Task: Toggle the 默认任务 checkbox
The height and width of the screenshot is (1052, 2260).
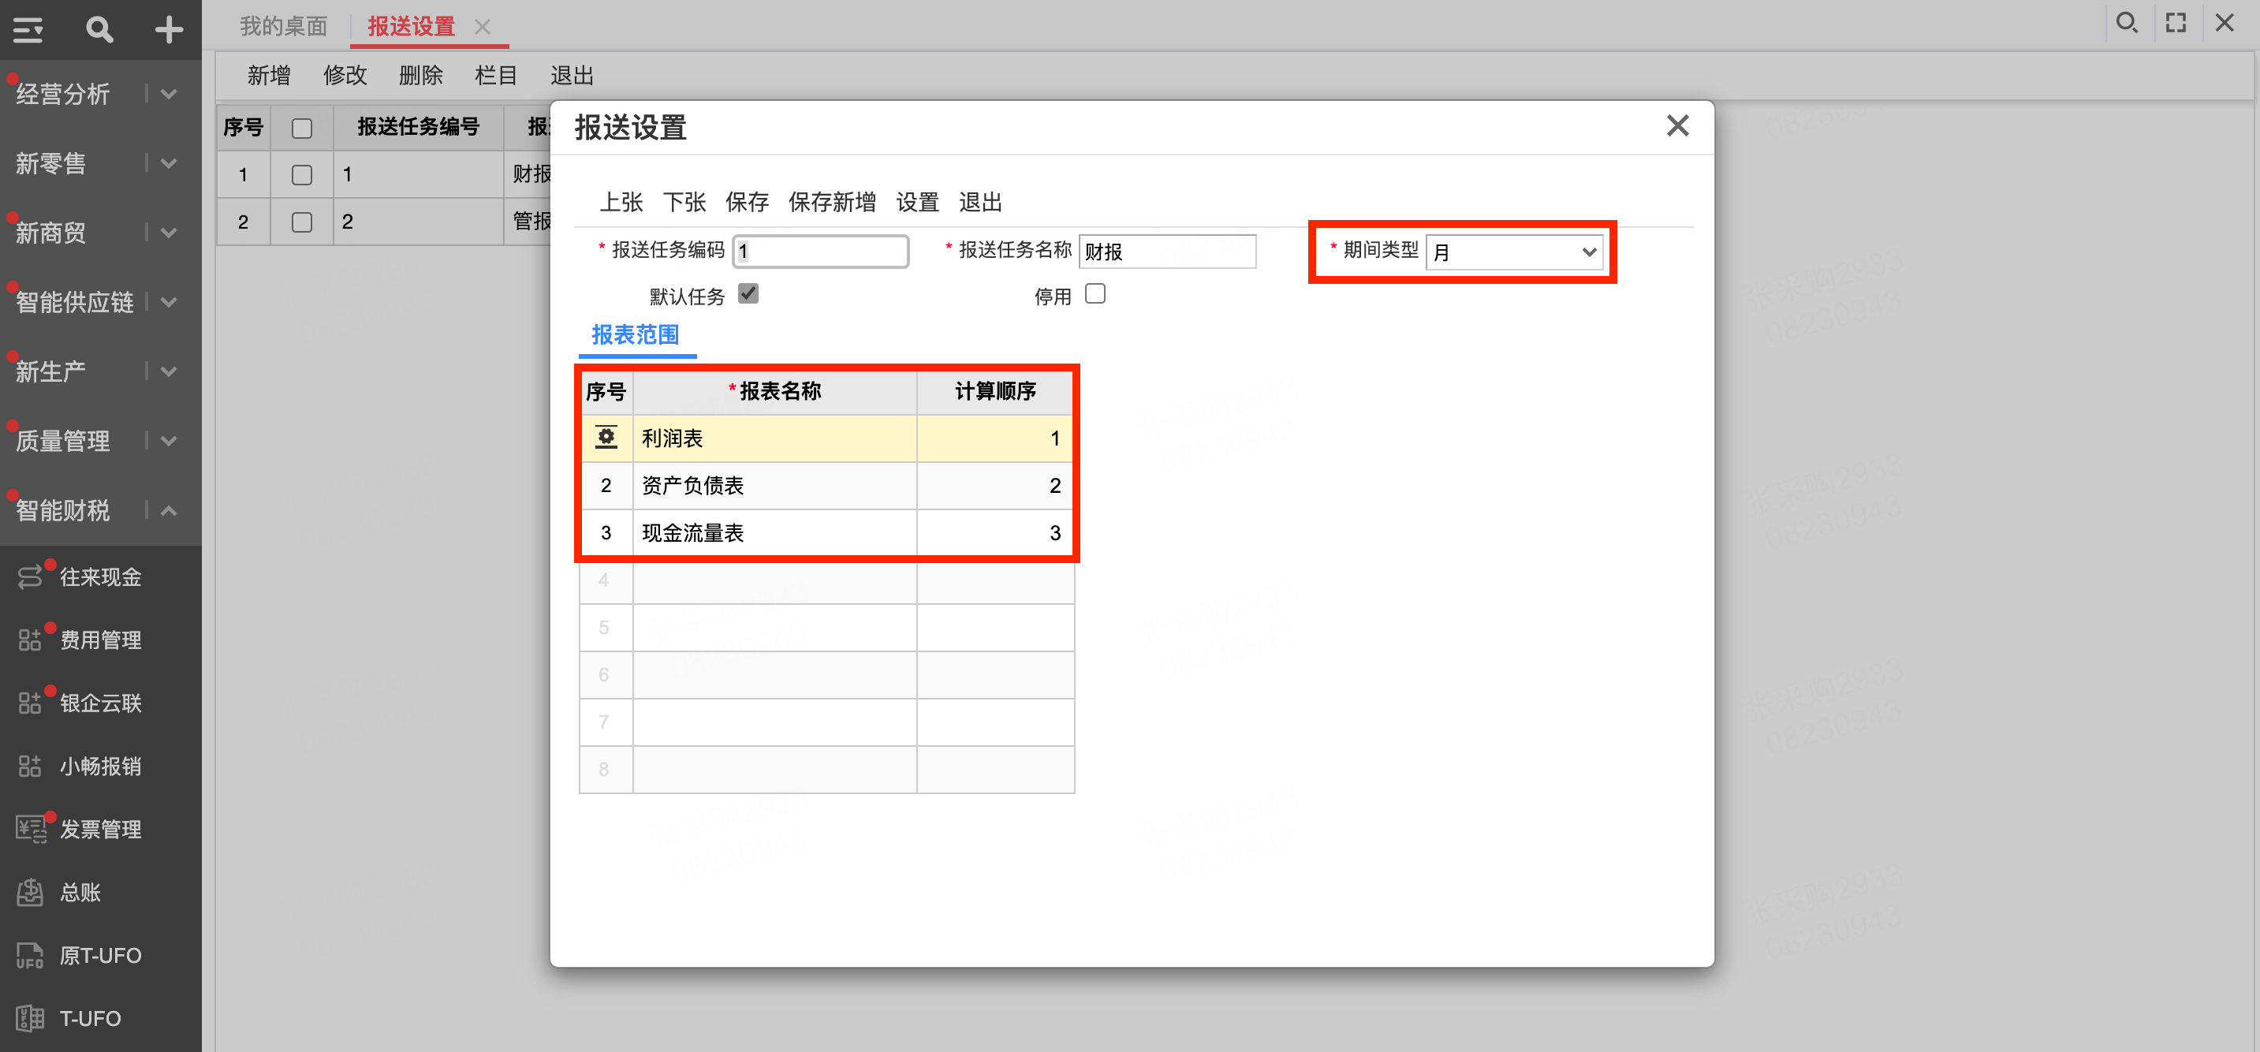Action: [x=748, y=294]
